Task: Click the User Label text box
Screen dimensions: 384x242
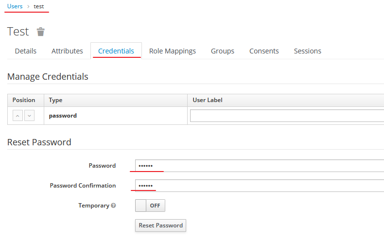Action: click(287, 116)
